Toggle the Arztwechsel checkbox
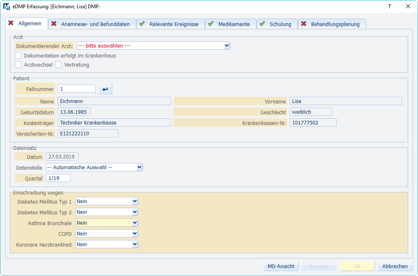The image size is (418, 276). coord(18,65)
